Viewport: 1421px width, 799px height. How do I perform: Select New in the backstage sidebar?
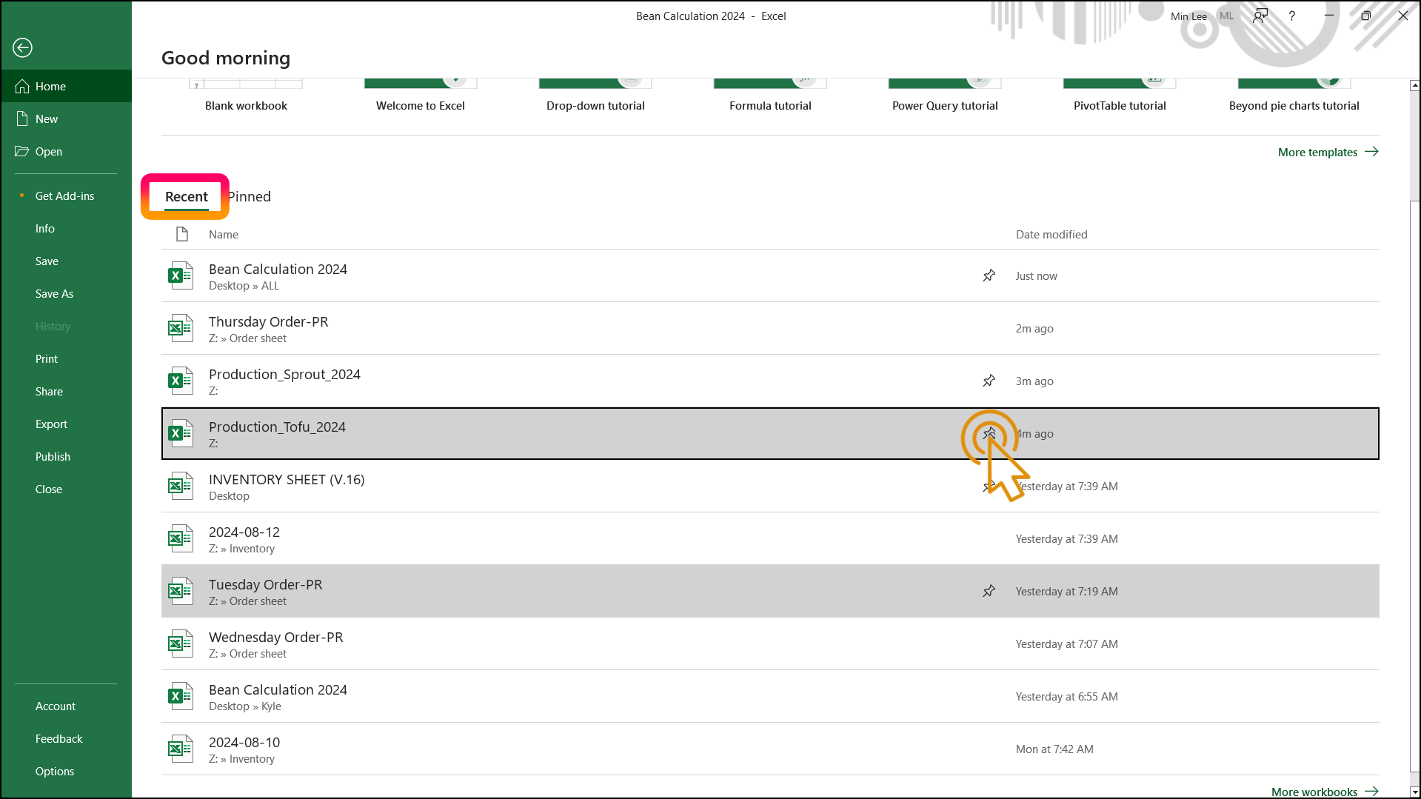point(66,118)
